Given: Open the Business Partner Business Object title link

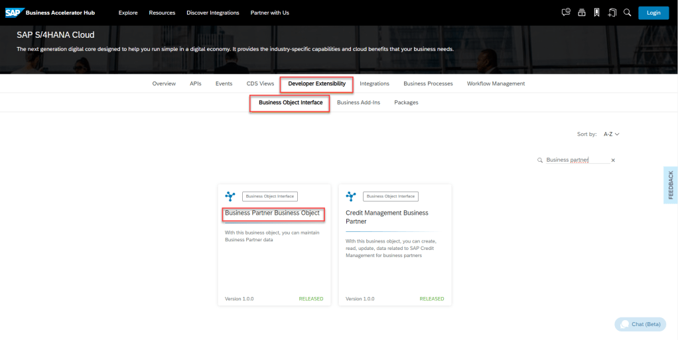Looking at the screenshot, I should (272, 213).
